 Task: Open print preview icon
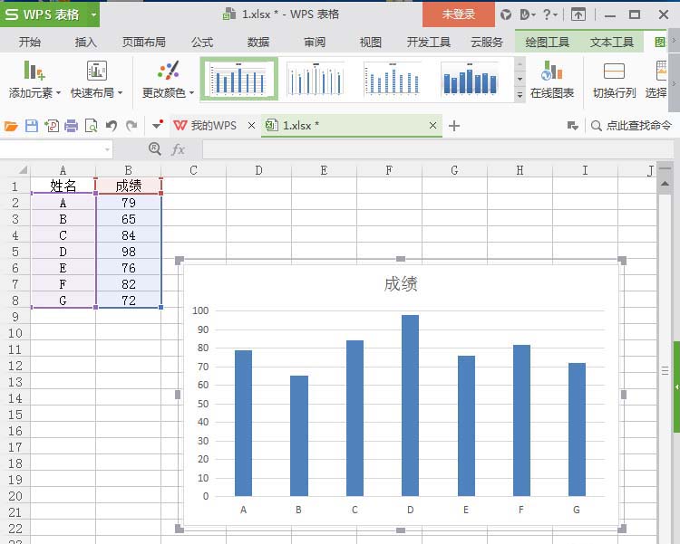pos(91,126)
